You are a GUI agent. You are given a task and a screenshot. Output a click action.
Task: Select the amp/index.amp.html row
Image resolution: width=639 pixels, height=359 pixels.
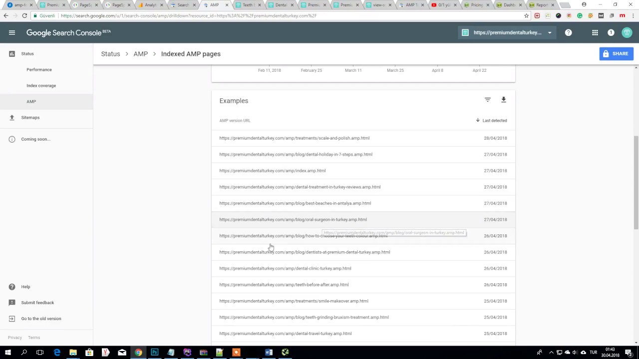coord(363,171)
